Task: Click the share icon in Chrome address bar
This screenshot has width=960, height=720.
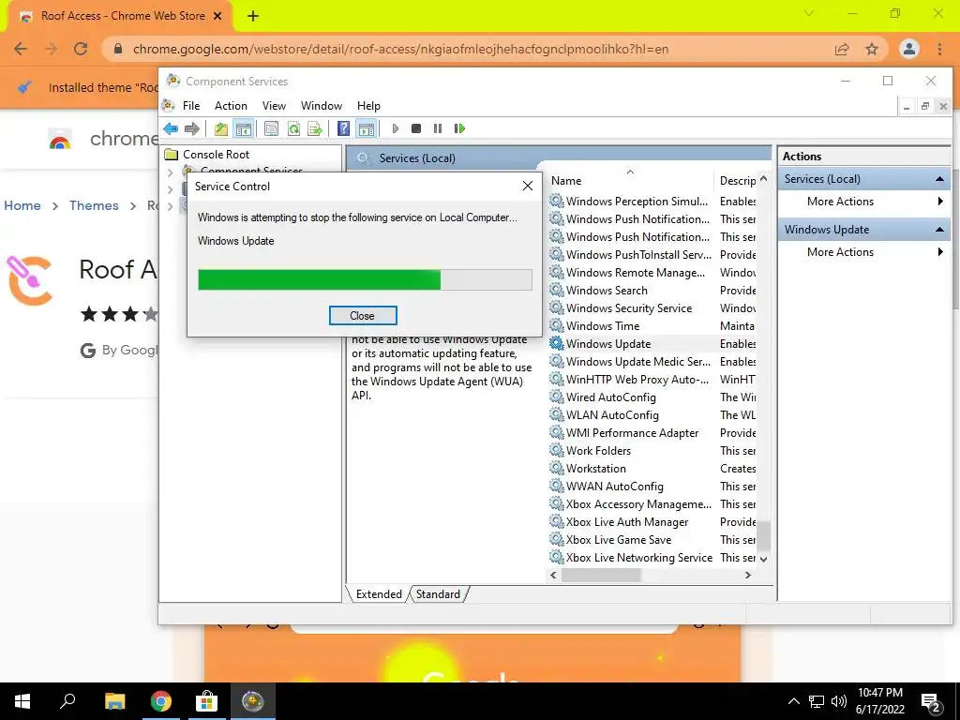Action: point(842,49)
